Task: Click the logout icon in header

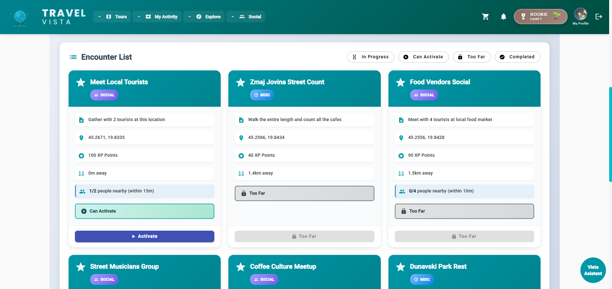Action: (599, 17)
